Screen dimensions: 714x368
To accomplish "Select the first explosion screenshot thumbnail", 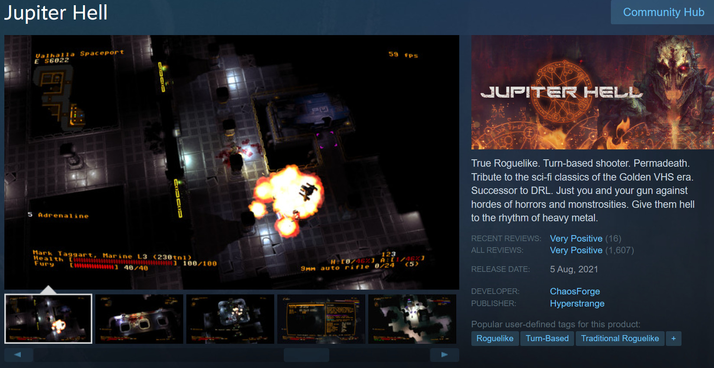I will point(48,319).
